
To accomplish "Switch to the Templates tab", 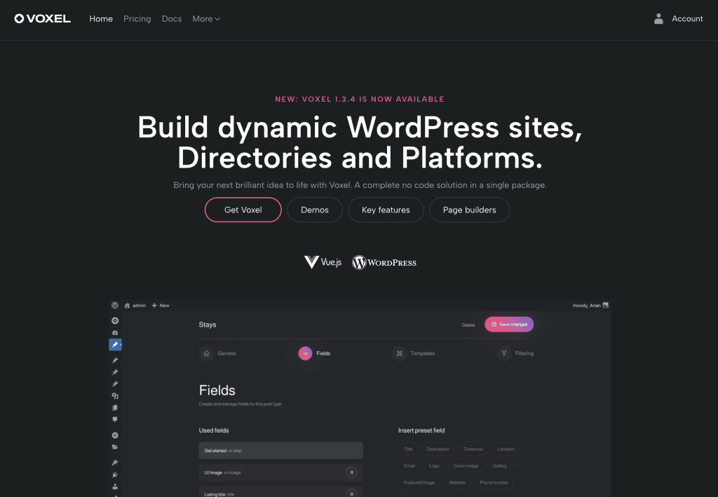I will [x=414, y=353].
